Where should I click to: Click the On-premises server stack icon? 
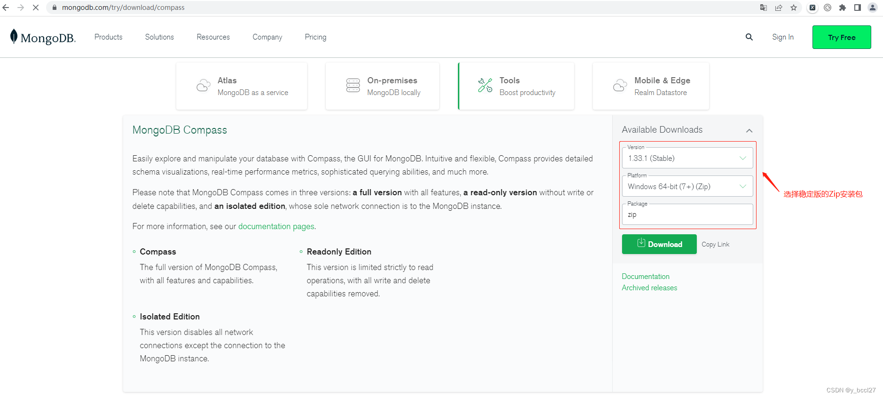(353, 85)
